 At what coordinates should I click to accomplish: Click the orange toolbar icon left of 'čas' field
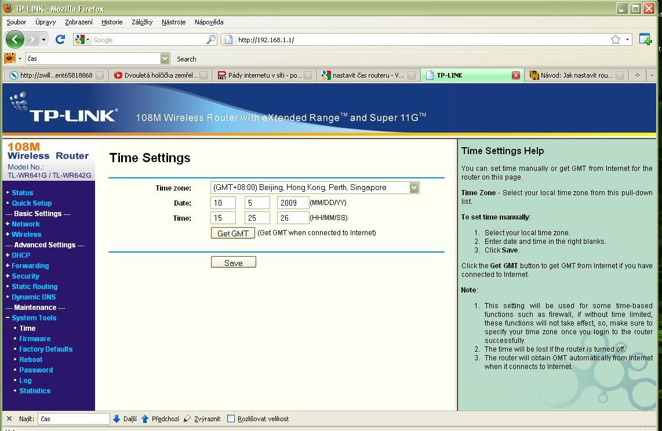click(10, 58)
